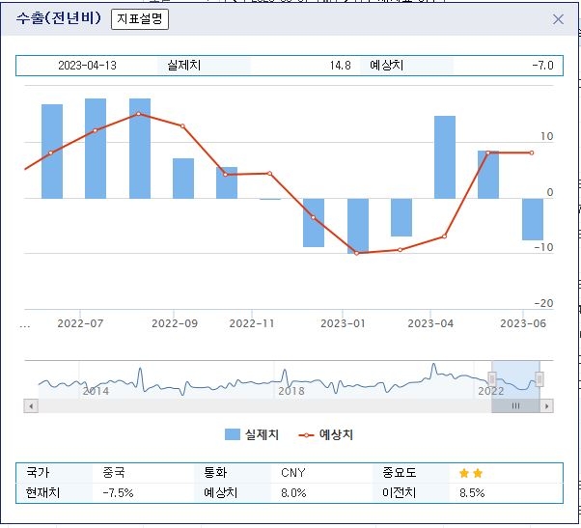Click the 2022-11 x-axis label
581x528 pixels.
252,323
